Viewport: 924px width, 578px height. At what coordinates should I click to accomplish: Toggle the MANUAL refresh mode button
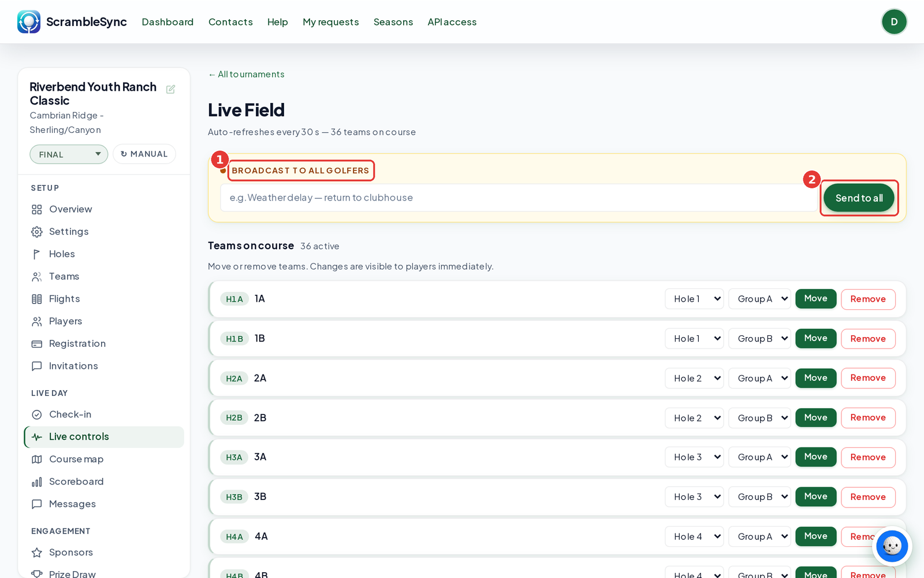(144, 154)
